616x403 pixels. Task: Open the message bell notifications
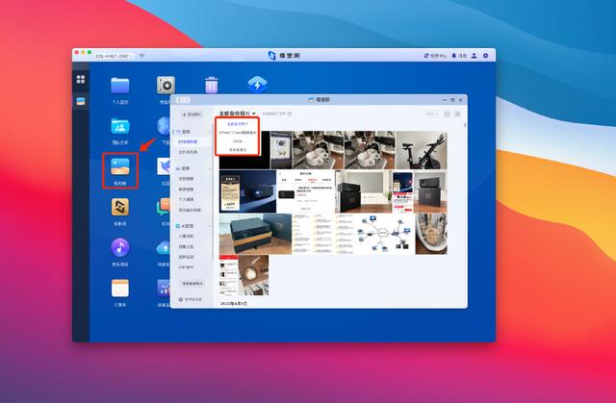tap(459, 56)
